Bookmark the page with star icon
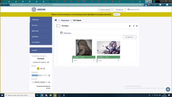Image resolution: width=172 pixels, height=97 pixels. [142, 5]
